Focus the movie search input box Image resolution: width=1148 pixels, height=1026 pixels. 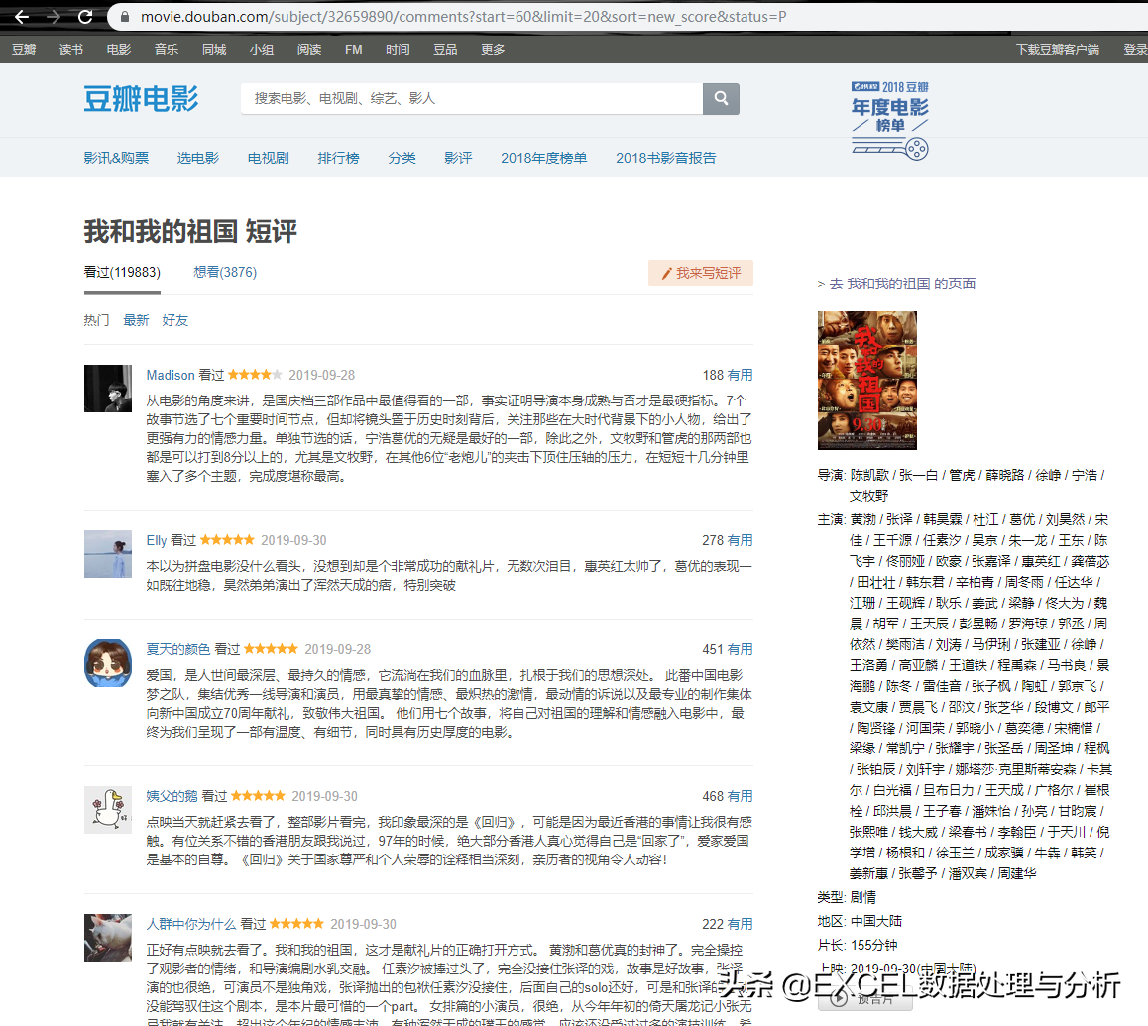pos(472,98)
